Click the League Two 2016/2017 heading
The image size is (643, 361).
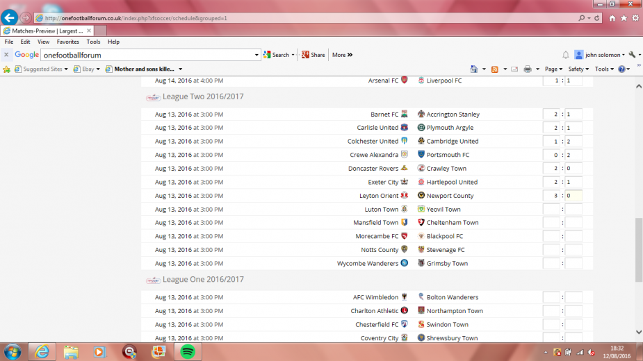(x=203, y=96)
